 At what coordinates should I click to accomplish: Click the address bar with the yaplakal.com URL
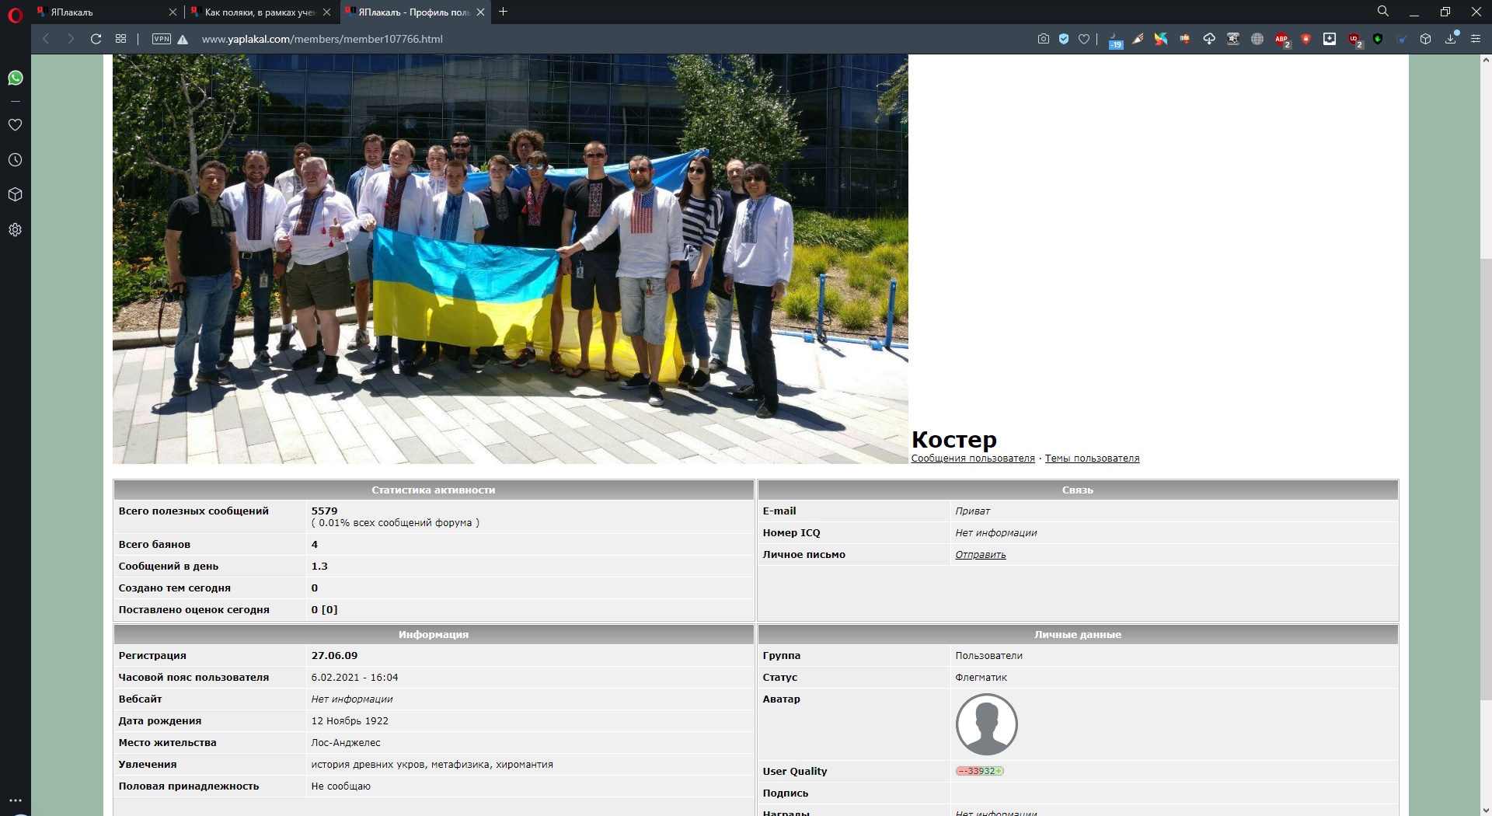[322, 39]
